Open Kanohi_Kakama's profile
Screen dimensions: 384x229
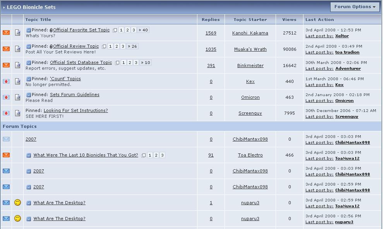(250, 33)
